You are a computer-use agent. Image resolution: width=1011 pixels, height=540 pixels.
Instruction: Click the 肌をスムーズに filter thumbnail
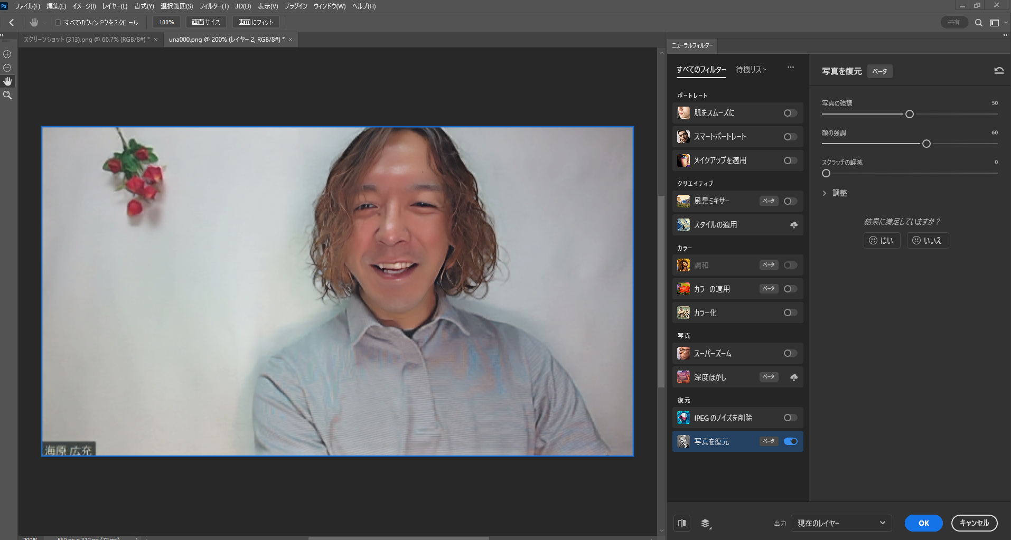(x=684, y=113)
